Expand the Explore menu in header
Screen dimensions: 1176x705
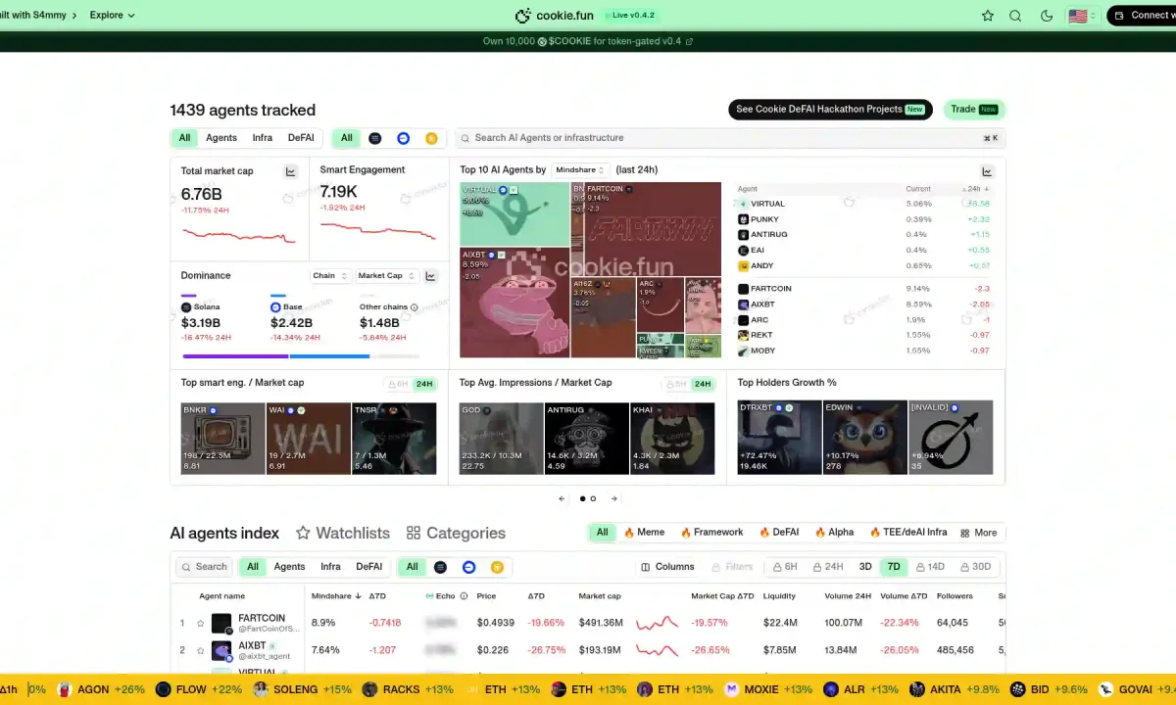tap(112, 16)
